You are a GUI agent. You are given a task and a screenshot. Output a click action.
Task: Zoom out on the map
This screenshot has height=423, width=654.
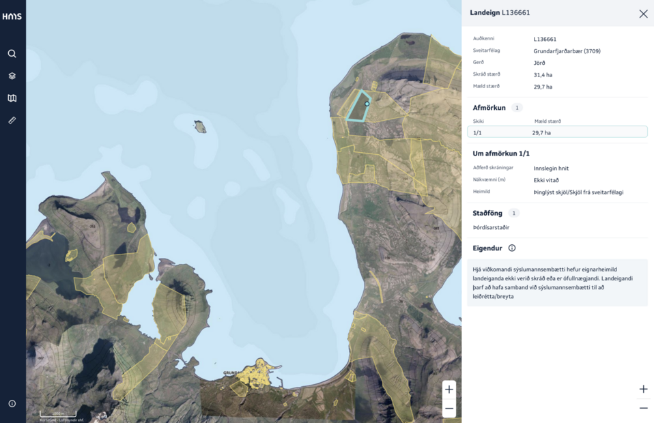[x=449, y=408]
